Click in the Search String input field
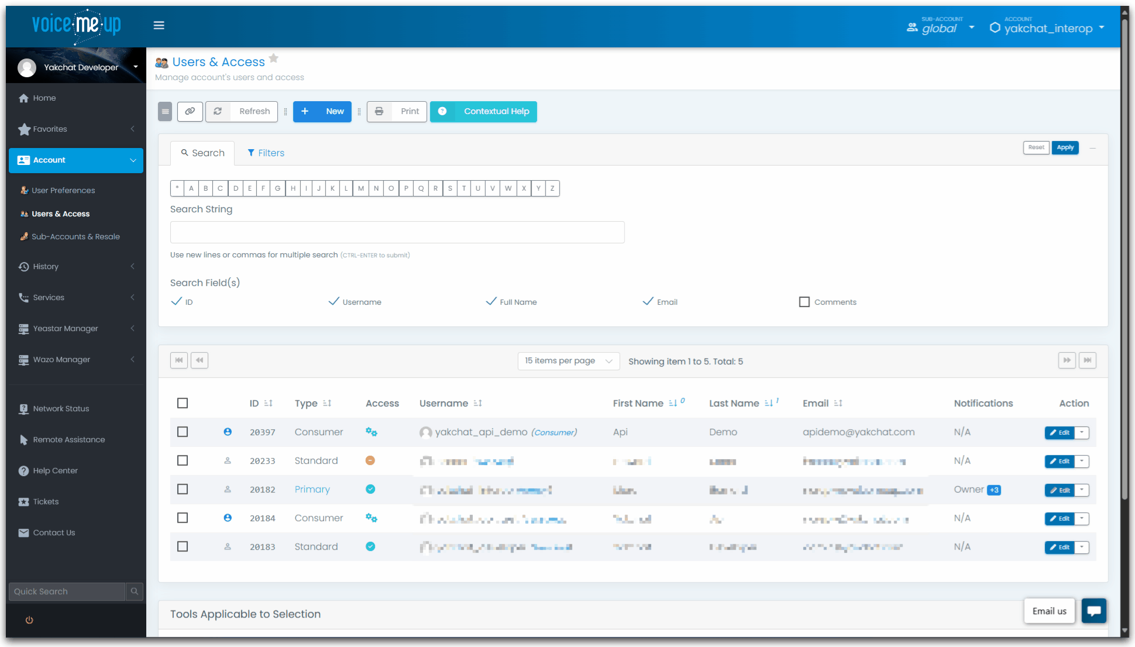 point(397,232)
